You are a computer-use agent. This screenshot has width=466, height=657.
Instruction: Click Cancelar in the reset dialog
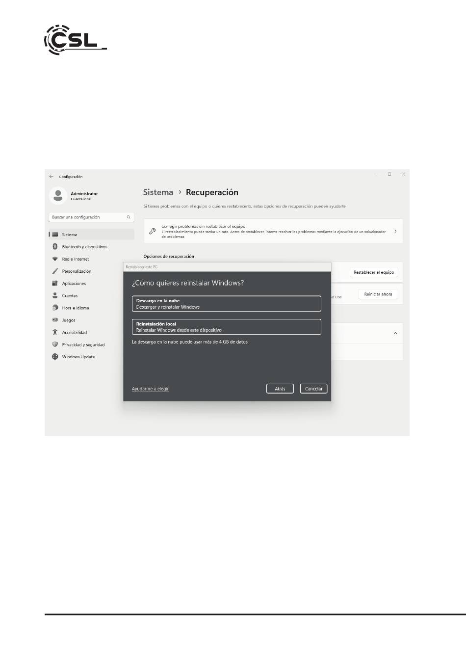[313, 389]
